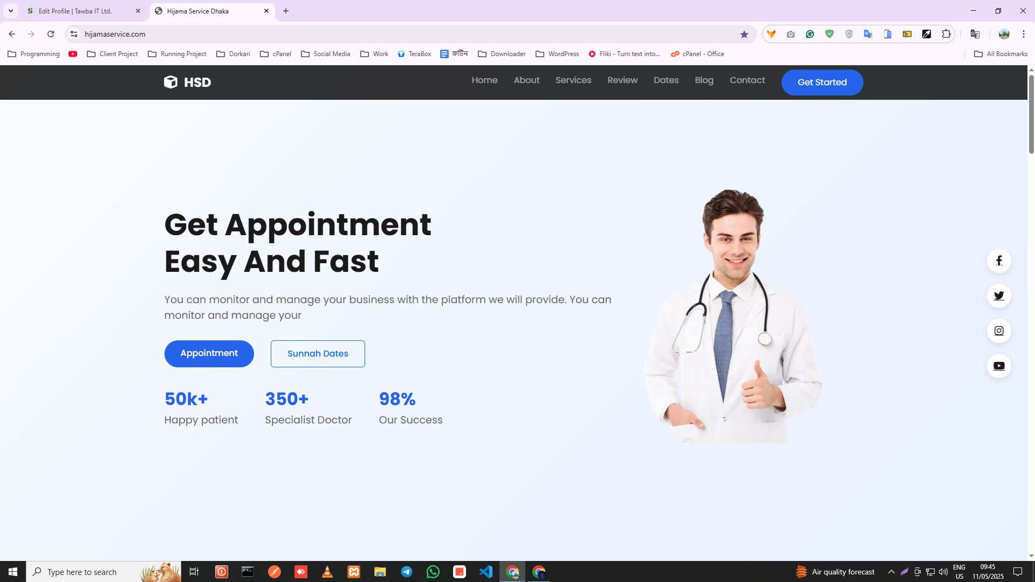This screenshot has width=1035, height=582.
Task: Go to the Services menu item
Action: pyautogui.click(x=573, y=80)
